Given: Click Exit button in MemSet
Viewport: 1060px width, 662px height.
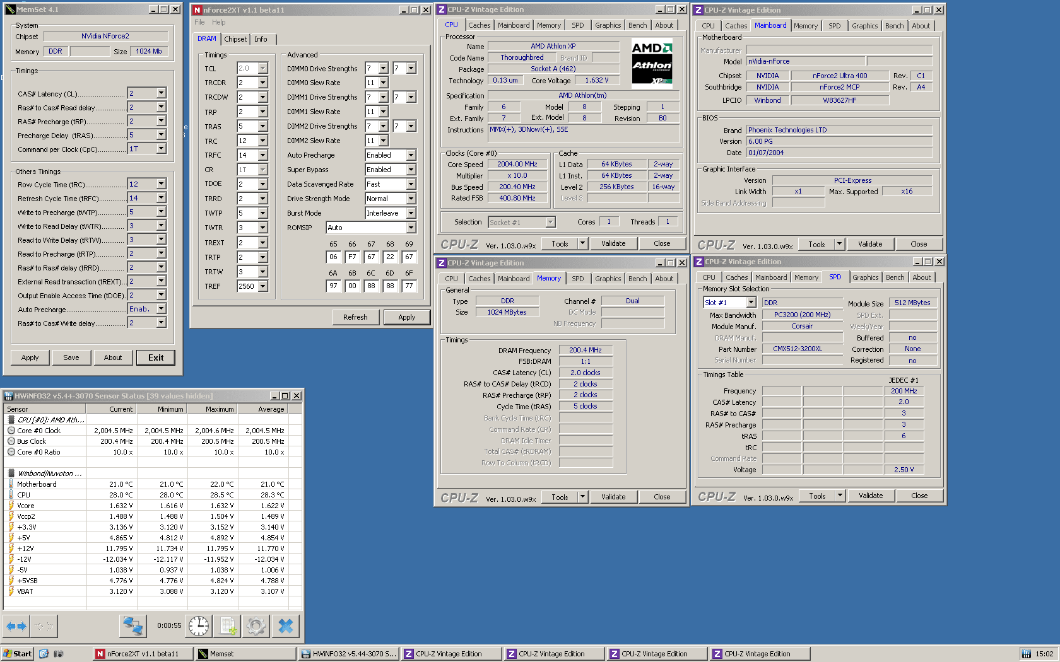Looking at the screenshot, I should (x=156, y=357).
